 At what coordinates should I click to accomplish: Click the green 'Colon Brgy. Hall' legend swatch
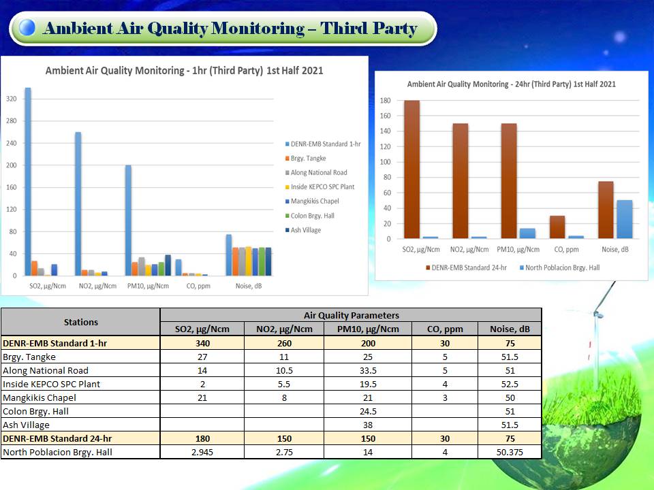click(x=287, y=216)
